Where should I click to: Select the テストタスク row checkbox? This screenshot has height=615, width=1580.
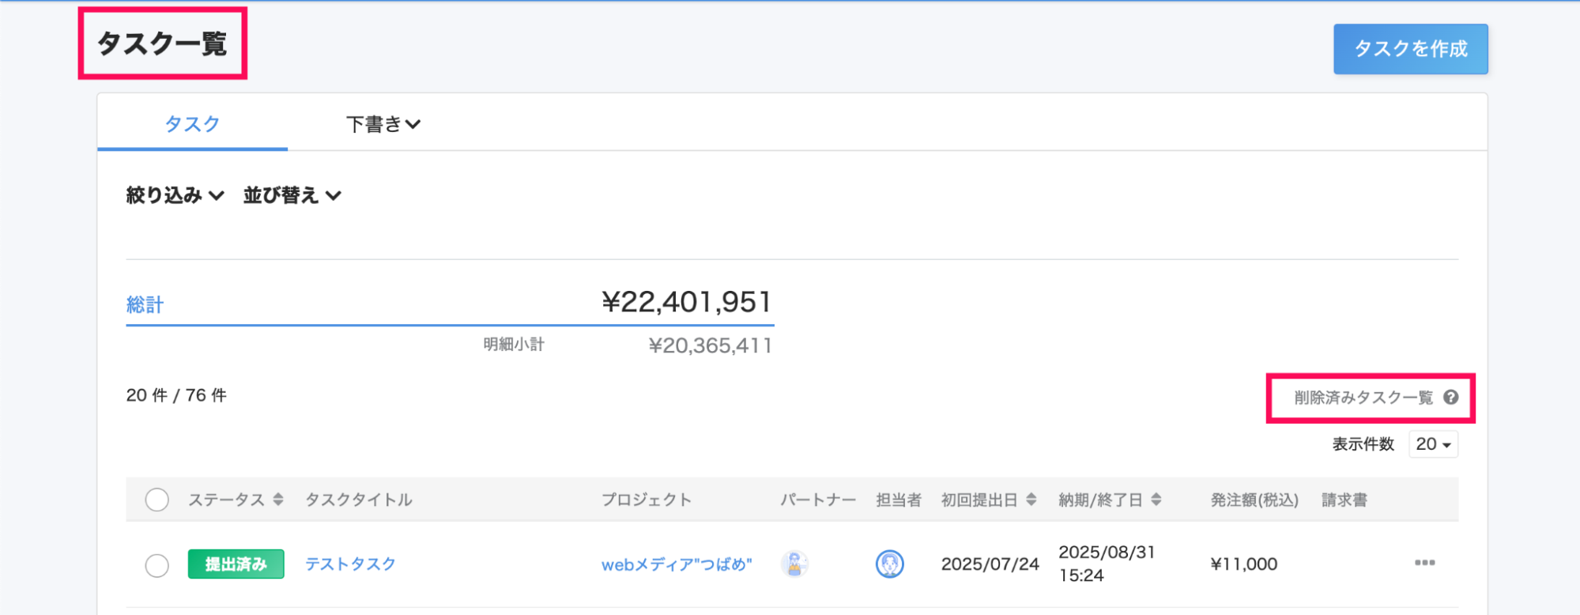tap(156, 565)
